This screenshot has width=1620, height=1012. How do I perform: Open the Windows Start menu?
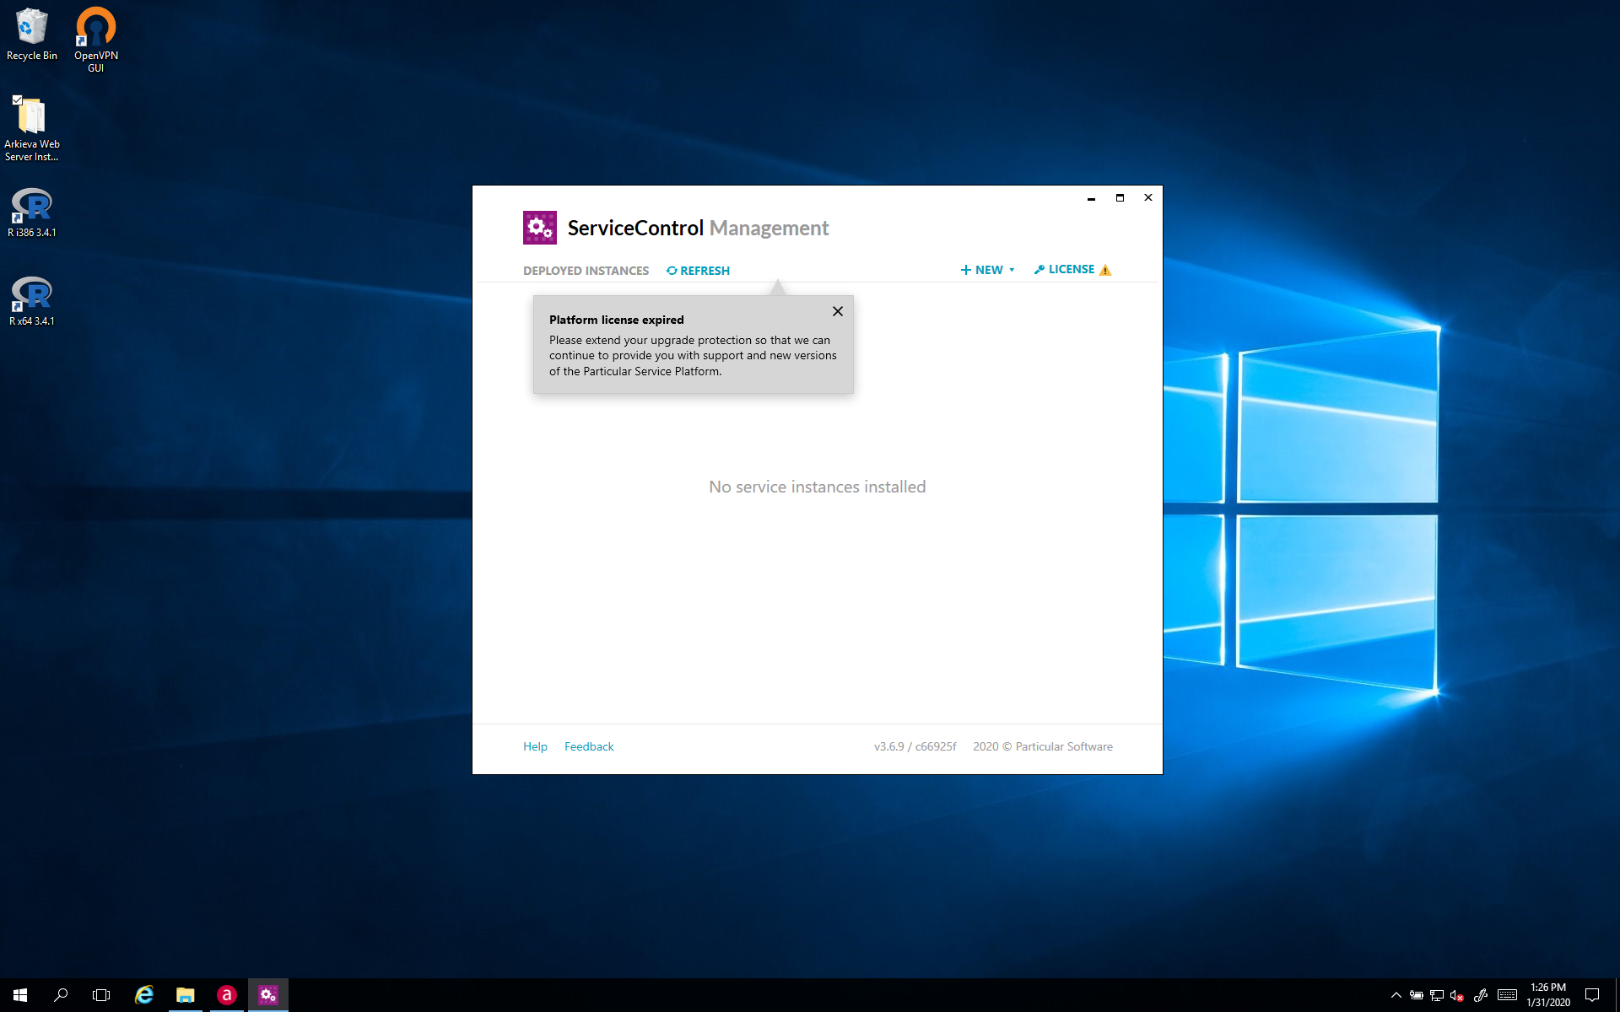[x=20, y=995]
